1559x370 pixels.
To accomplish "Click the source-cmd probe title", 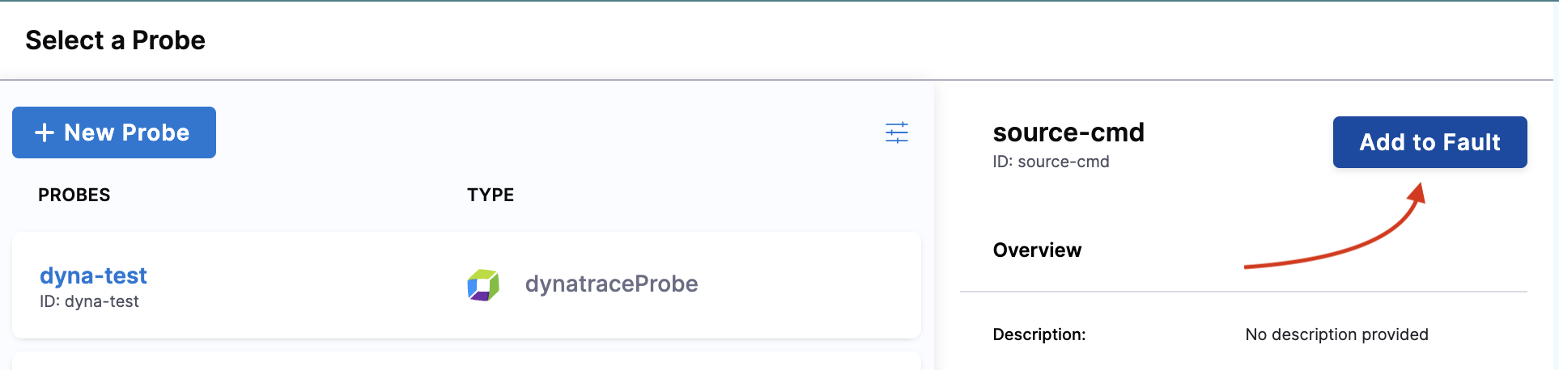I will point(1068,132).
